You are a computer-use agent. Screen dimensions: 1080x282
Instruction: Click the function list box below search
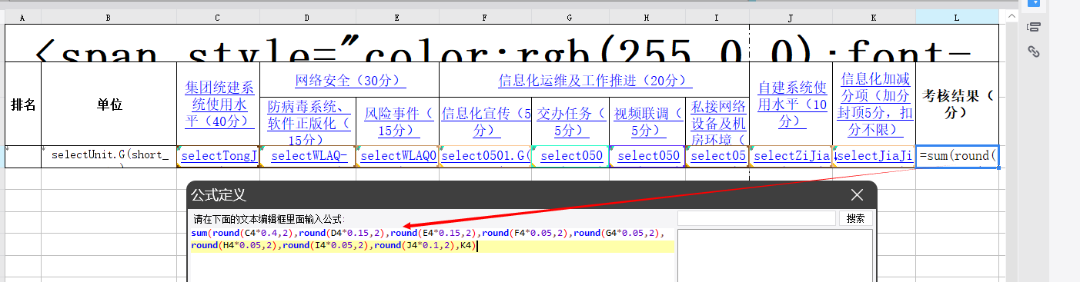click(x=775, y=255)
